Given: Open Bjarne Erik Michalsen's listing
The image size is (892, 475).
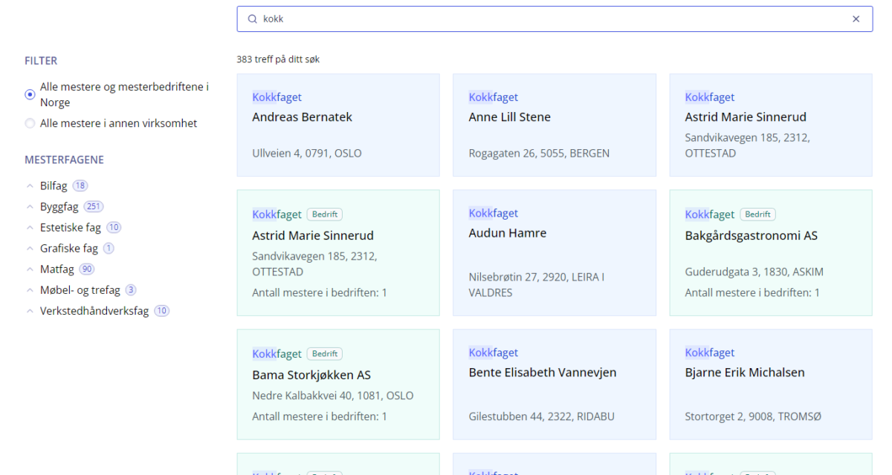Looking at the screenshot, I should (770, 384).
